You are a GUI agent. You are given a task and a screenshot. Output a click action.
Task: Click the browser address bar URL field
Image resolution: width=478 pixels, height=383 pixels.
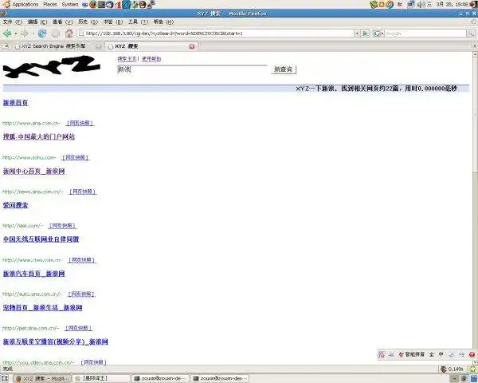215,34
